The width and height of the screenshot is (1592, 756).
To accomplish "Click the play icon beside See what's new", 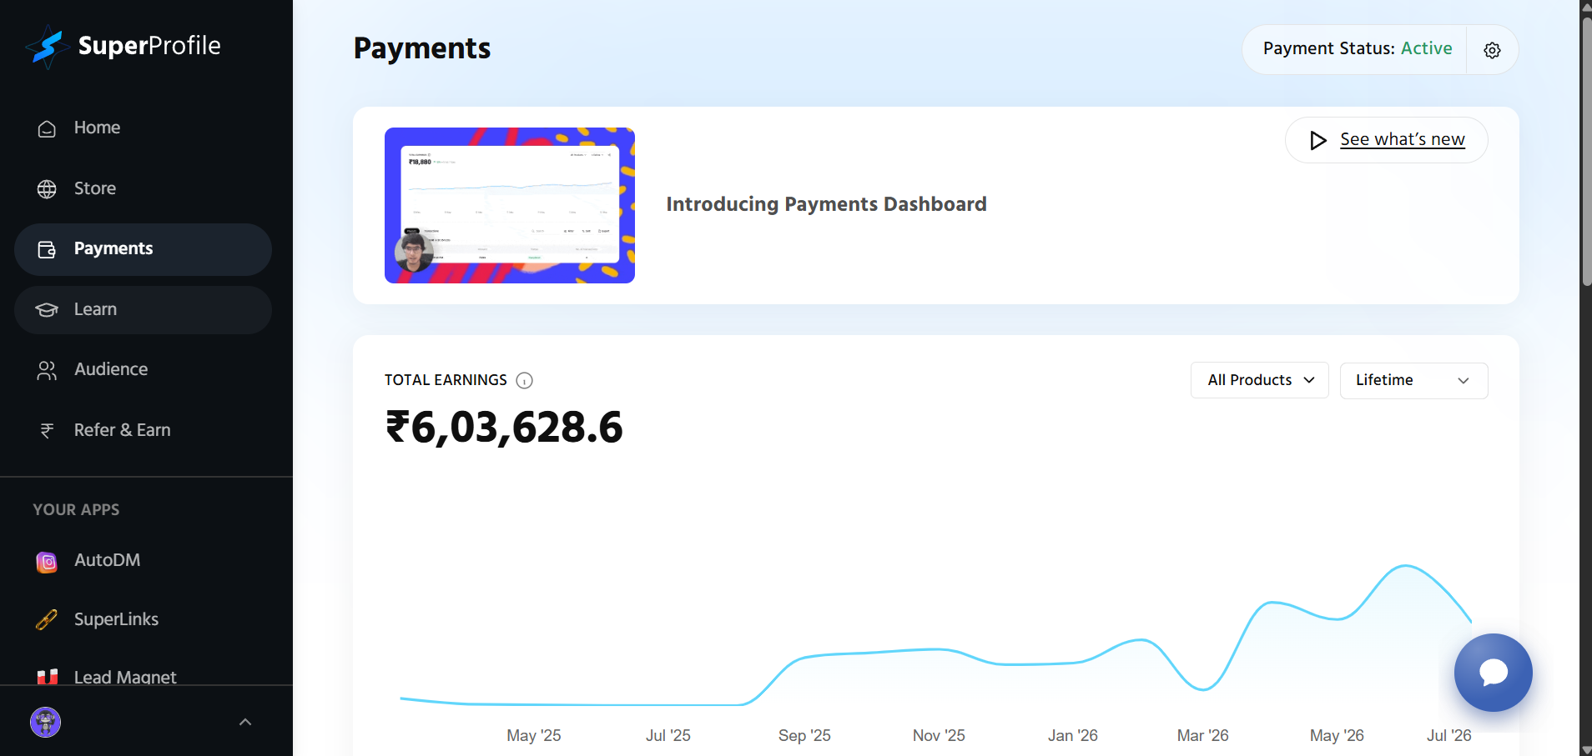I will click(1317, 140).
